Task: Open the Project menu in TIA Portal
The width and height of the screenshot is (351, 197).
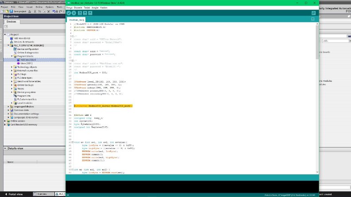Action: click(4, 7)
